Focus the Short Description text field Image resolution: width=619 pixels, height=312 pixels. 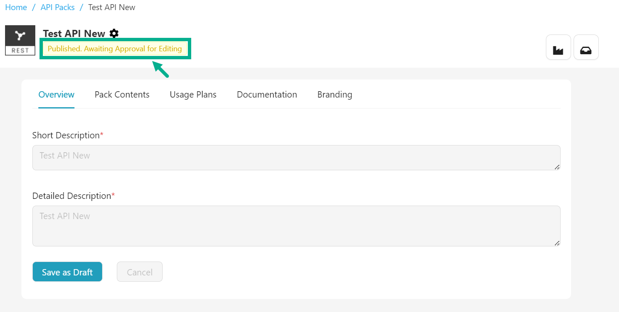296,158
